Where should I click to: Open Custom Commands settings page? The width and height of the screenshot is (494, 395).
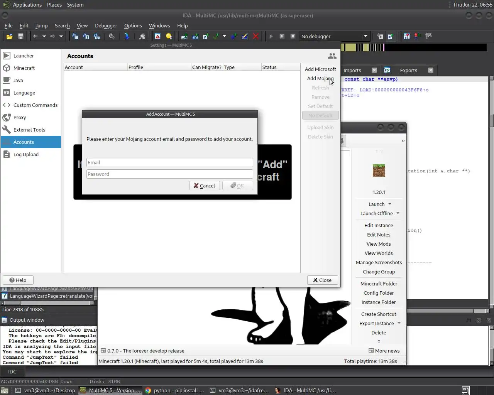click(31, 105)
